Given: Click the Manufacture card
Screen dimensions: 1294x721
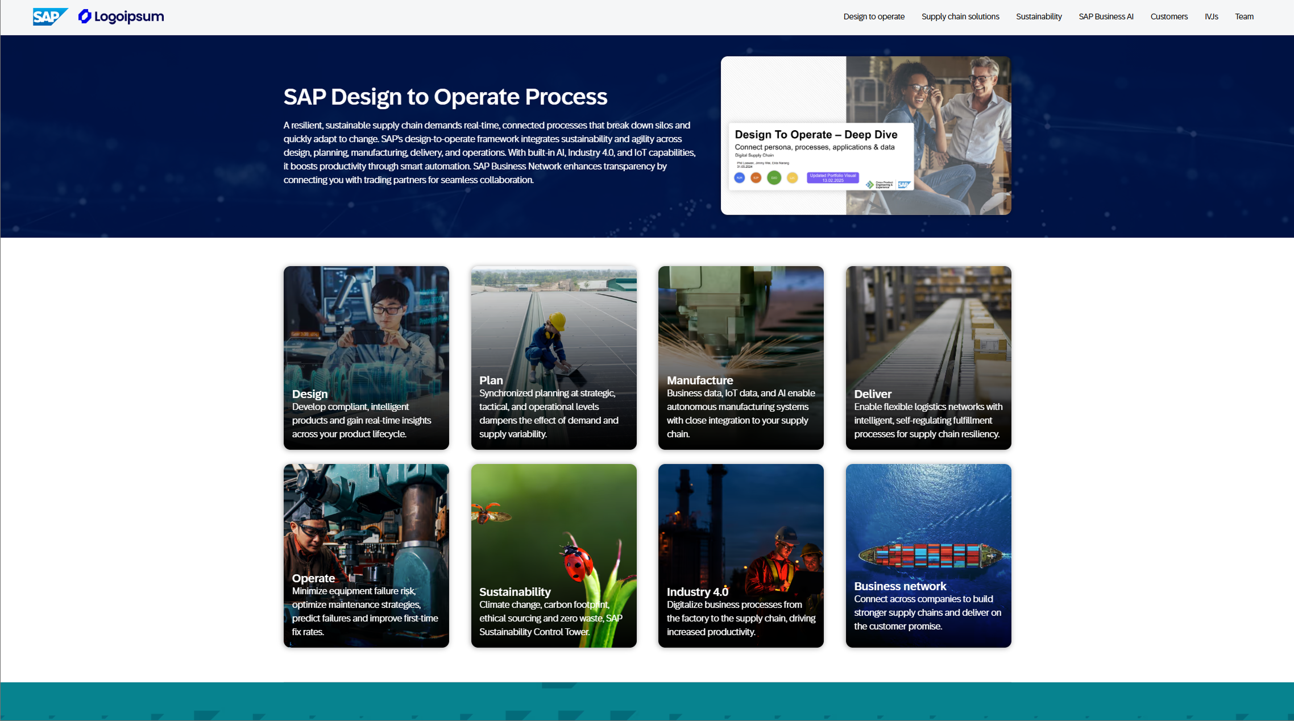Looking at the screenshot, I should tap(740, 358).
